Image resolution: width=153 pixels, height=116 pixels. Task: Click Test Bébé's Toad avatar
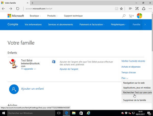click(13, 64)
